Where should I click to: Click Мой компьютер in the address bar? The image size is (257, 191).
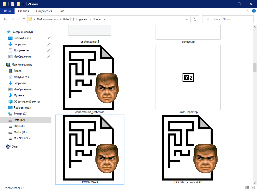(x=47, y=19)
